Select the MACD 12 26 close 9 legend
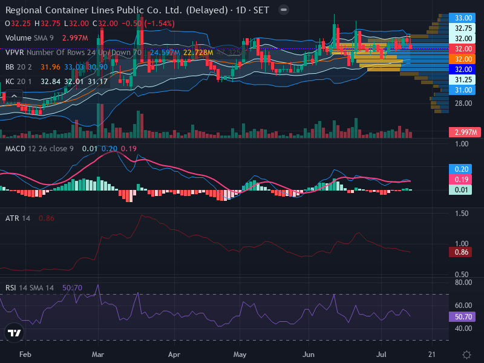This screenshot has width=484, height=363. click(x=39, y=149)
